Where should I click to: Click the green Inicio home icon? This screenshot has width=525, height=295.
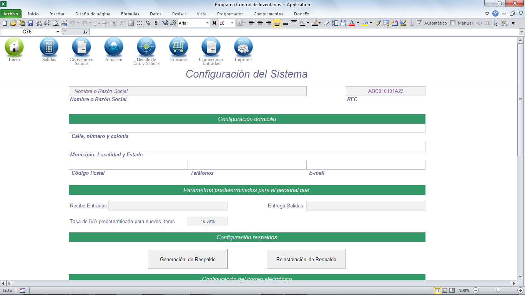click(x=14, y=47)
